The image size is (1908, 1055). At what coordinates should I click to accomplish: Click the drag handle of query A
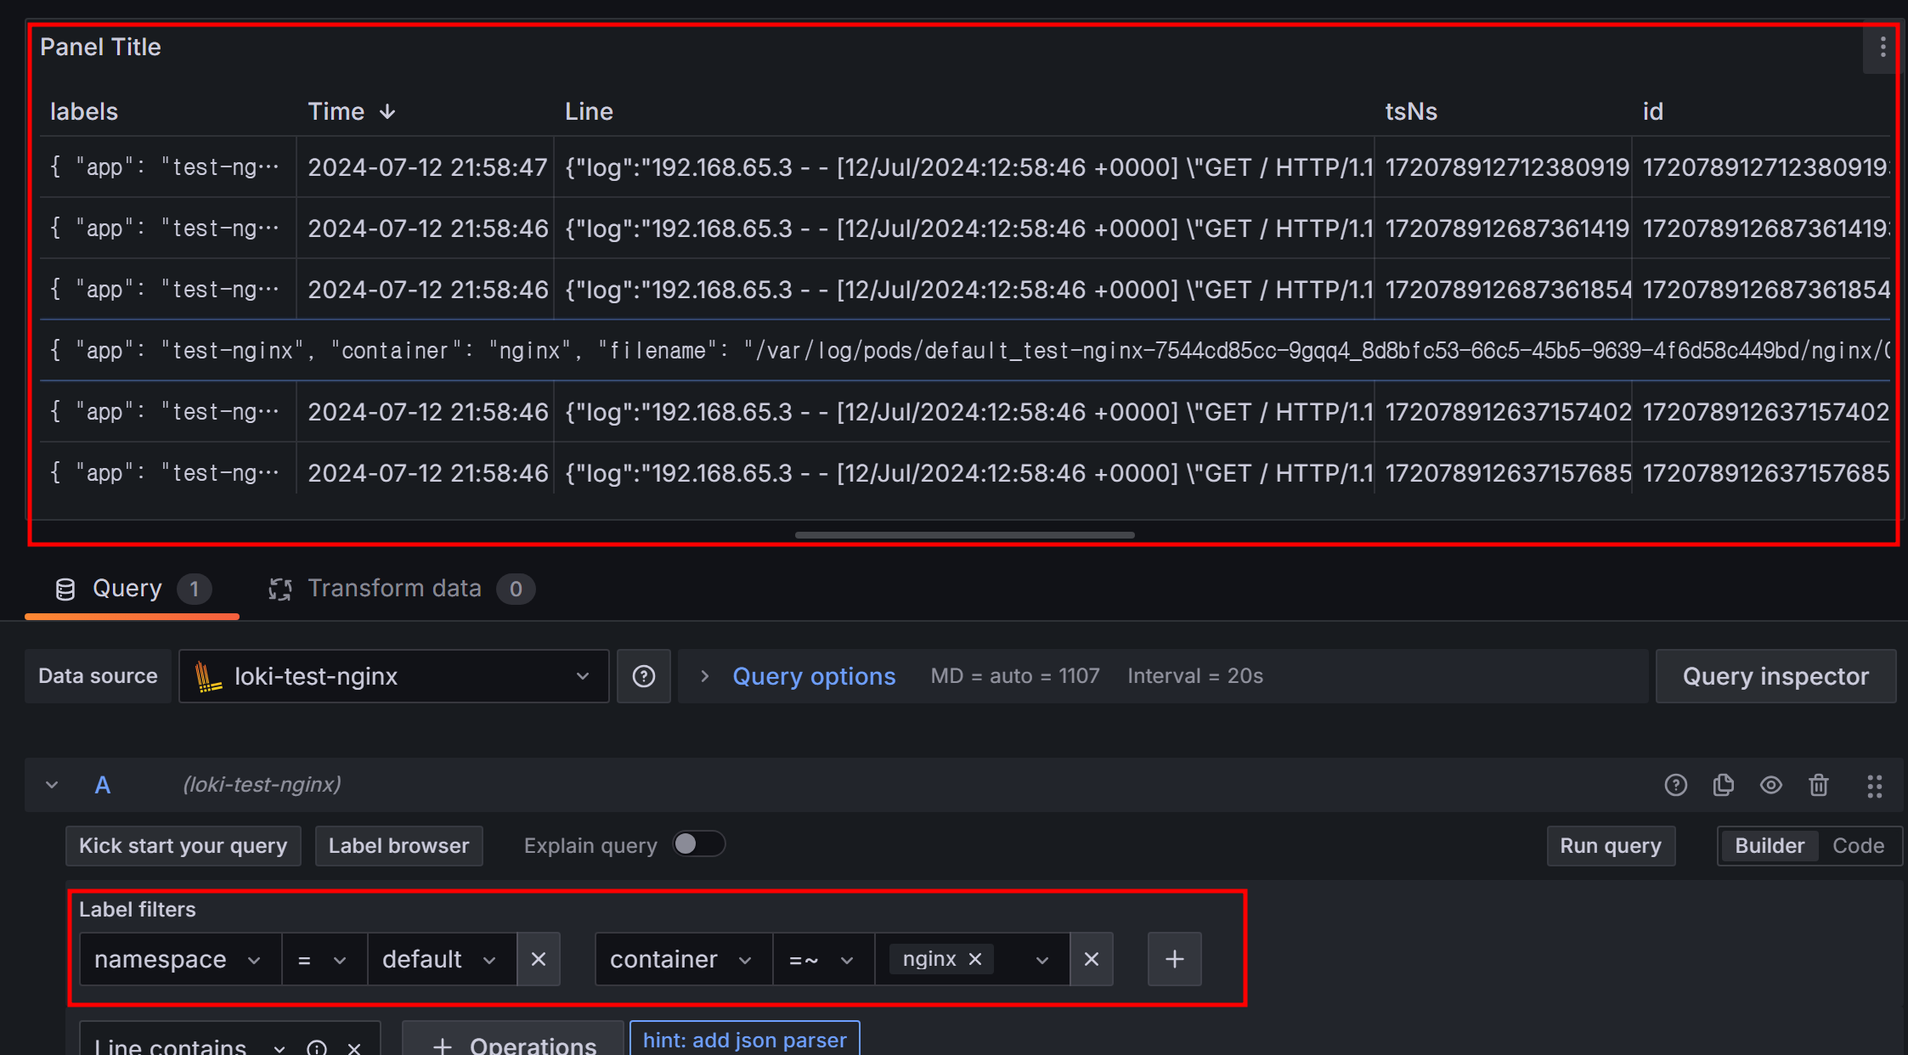(x=1874, y=786)
